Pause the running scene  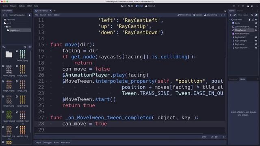coord(238,6)
